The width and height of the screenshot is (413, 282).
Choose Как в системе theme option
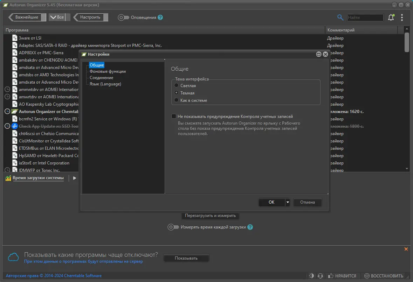177,100
